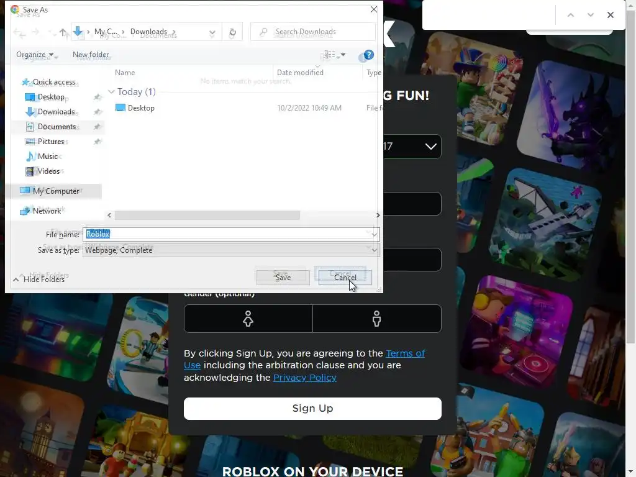Viewport: 636px width, 477px height.
Task: Click the Sign Up button
Action: pyautogui.click(x=312, y=409)
